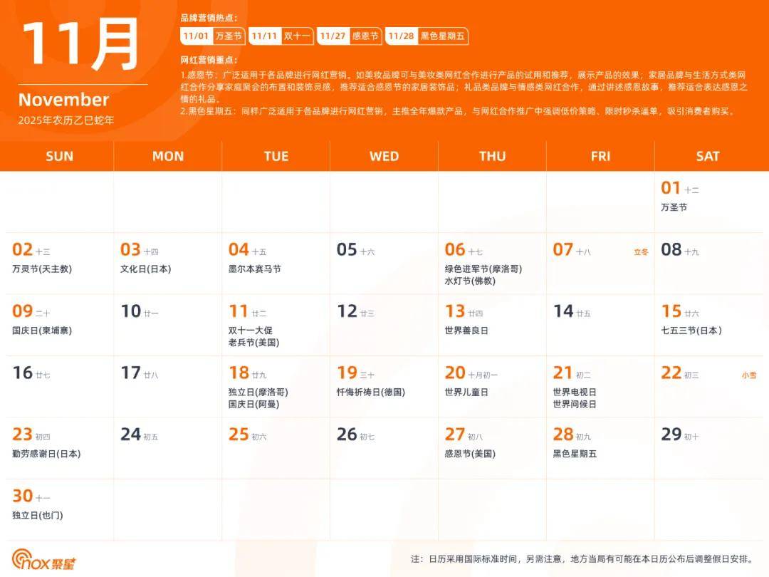769x577 pixels.
Task: Select the 11/01 万圣节 hotspot tag
Action: click(x=212, y=36)
